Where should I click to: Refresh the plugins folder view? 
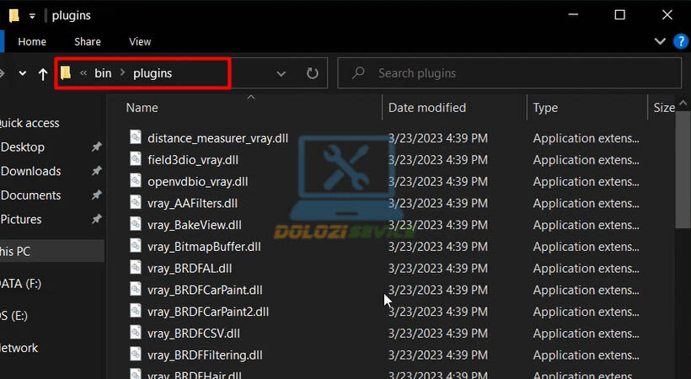[312, 73]
